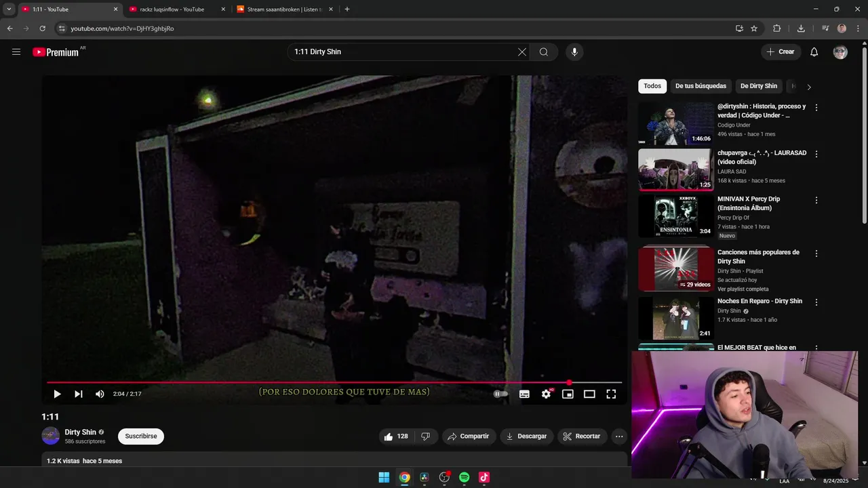The height and width of the screenshot is (488, 868).
Task: Open Noches En Reparo video title
Action: coord(759,301)
